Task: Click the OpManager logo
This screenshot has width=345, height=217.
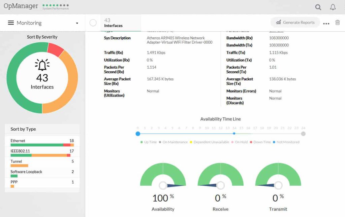Action: (20, 6)
